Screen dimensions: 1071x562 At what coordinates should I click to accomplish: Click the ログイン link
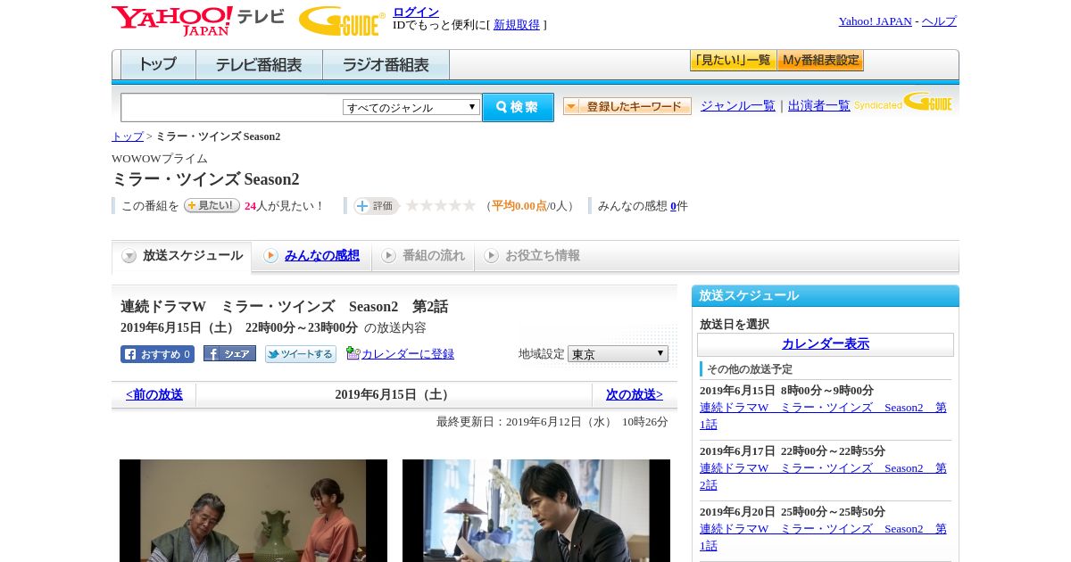tap(416, 12)
